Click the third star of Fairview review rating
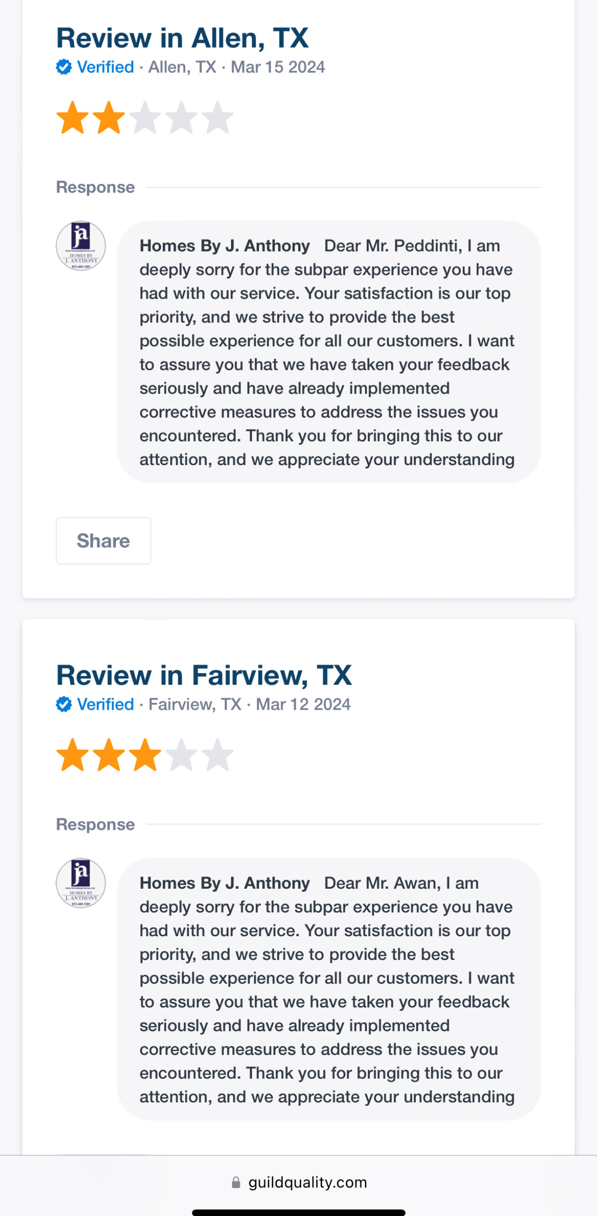This screenshot has height=1216, width=597. 145,754
